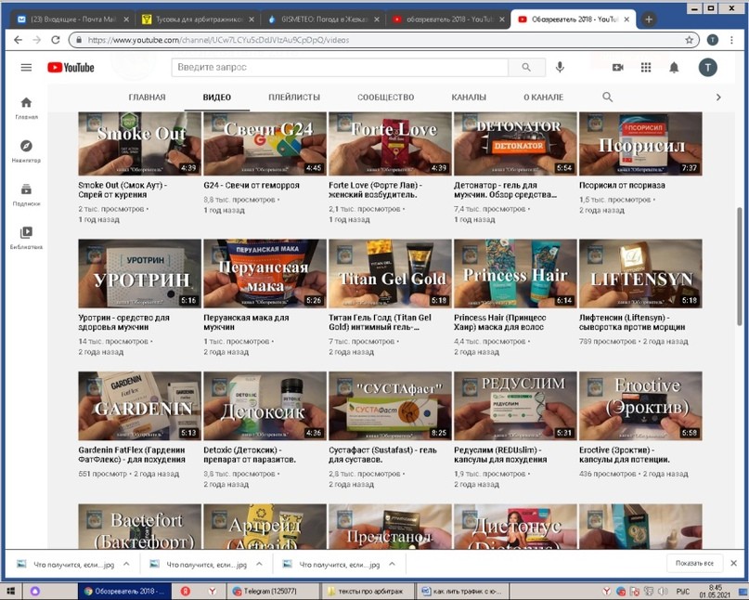Go to Главная in the left sidebar
Image resolution: width=749 pixels, height=600 pixels.
[x=26, y=108]
